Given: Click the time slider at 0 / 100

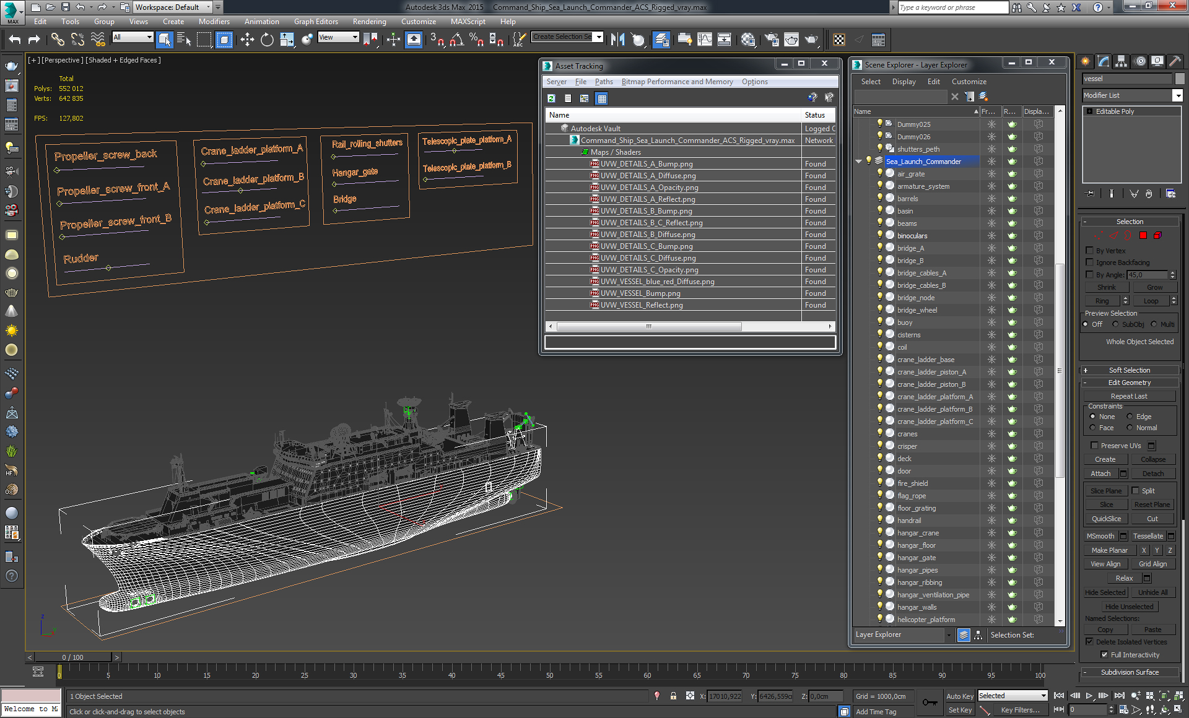Looking at the screenshot, I should click(x=72, y=657).
